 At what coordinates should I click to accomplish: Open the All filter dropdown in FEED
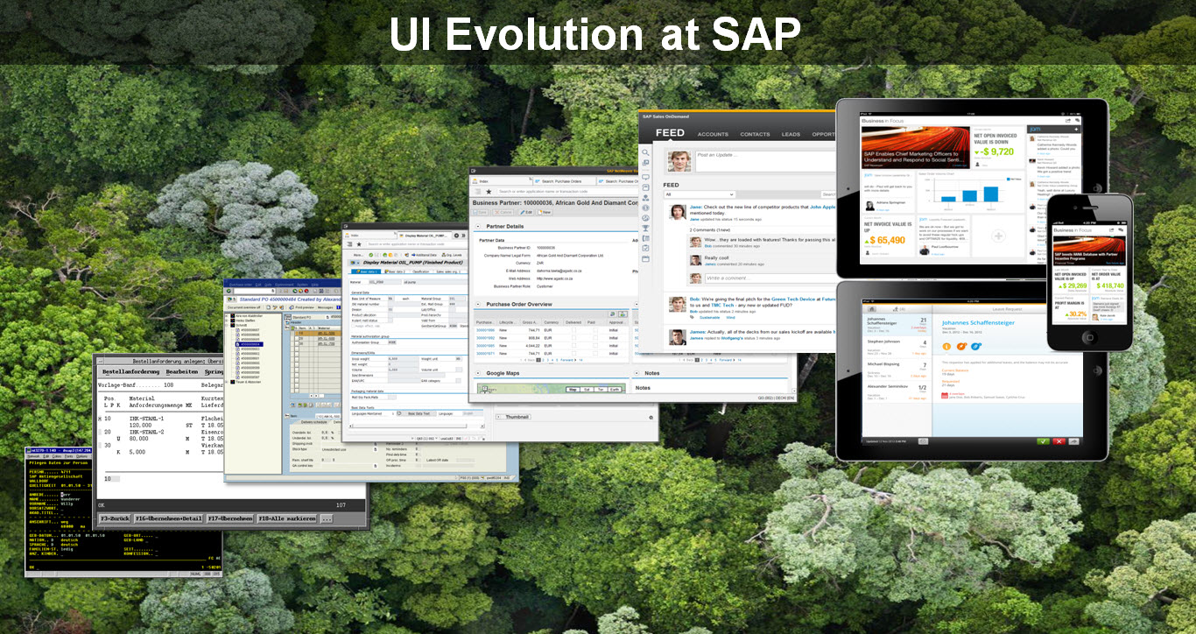pyautogui.click(x=700, y=194)
